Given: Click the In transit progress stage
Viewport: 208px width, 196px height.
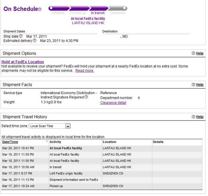Looking at the screenshot, I should 98,13.
